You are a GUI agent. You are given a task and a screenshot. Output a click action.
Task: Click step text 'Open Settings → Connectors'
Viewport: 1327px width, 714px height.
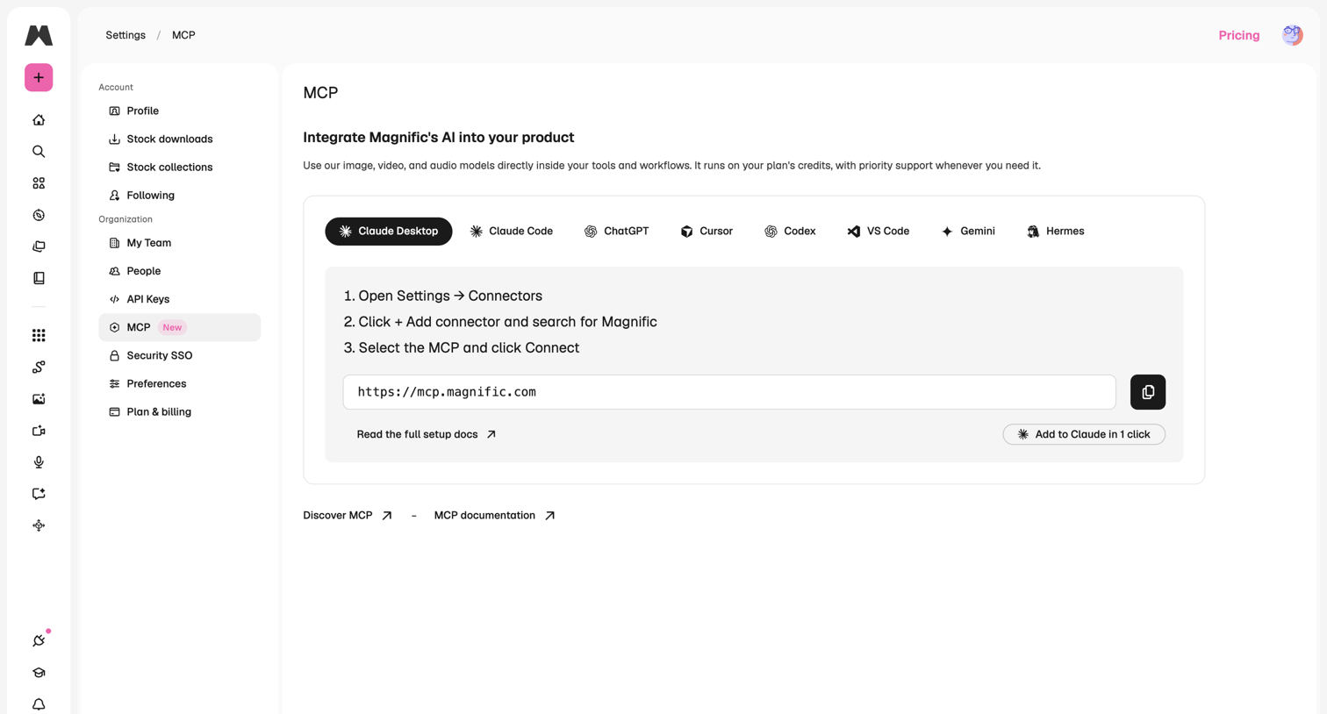pos(450,296)
